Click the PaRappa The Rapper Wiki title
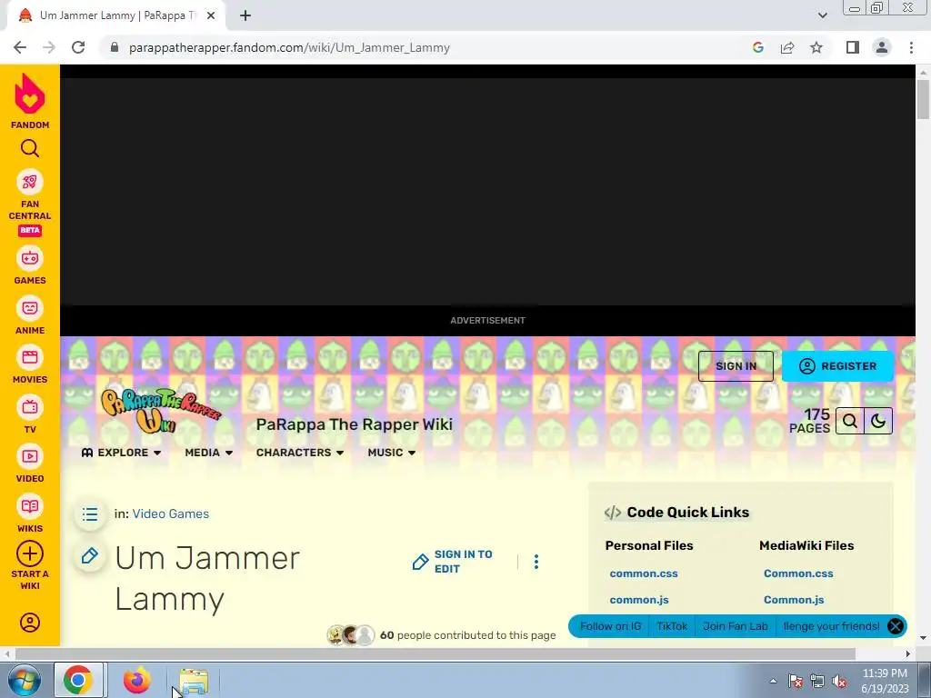931x698 pixels. [354, 424]
